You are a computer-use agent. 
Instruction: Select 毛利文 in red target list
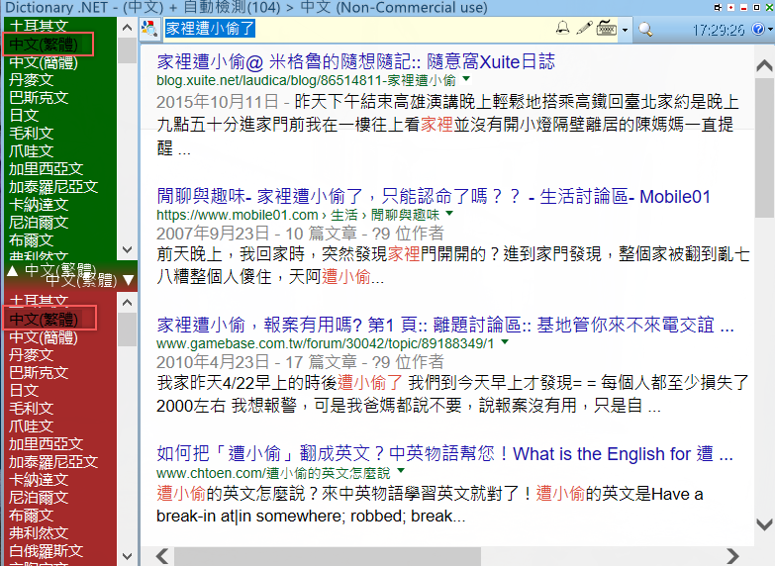pyautogui.click(x=31, y=409)
